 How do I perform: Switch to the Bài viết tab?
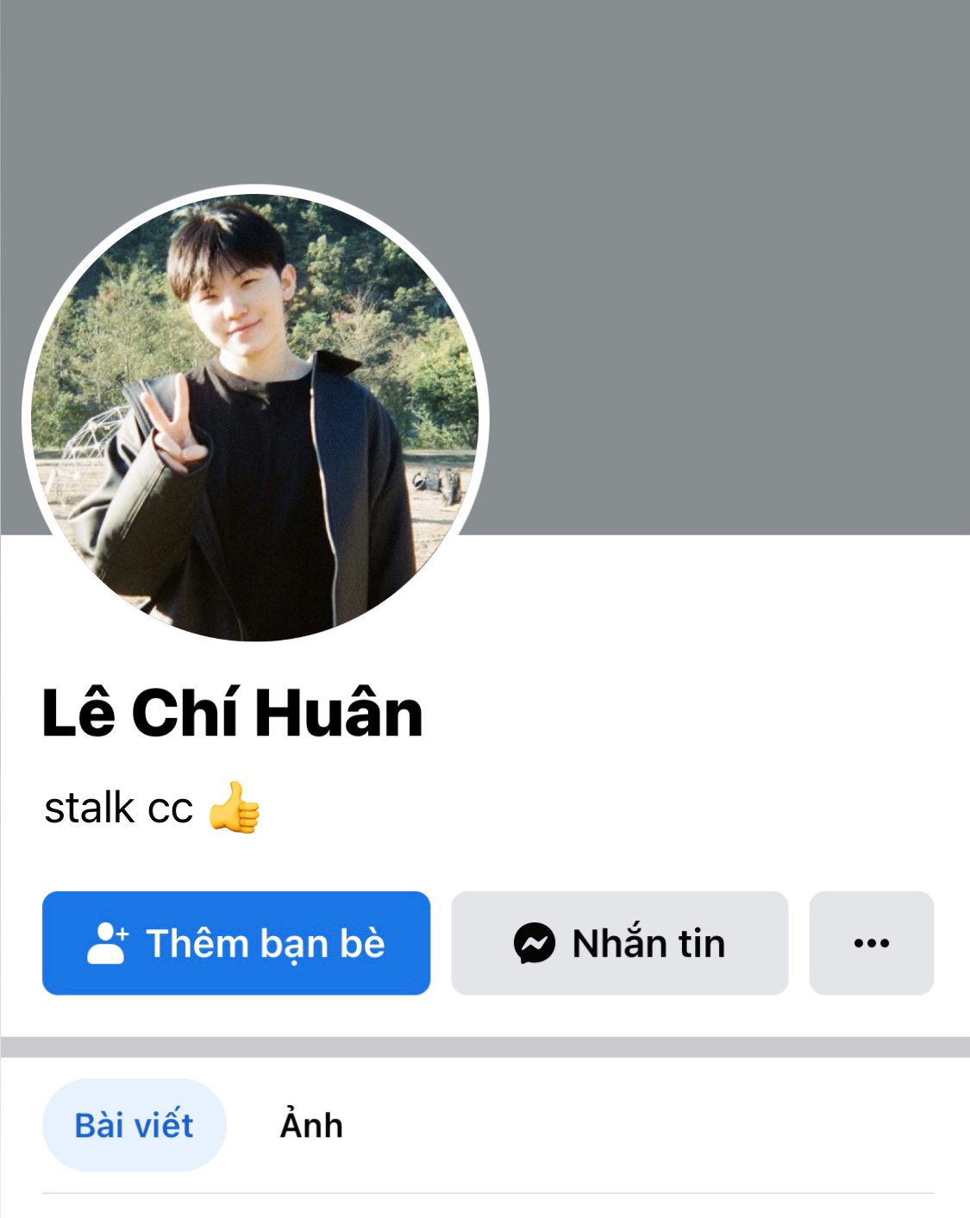pyautogui.click(x=135, y=1125)
